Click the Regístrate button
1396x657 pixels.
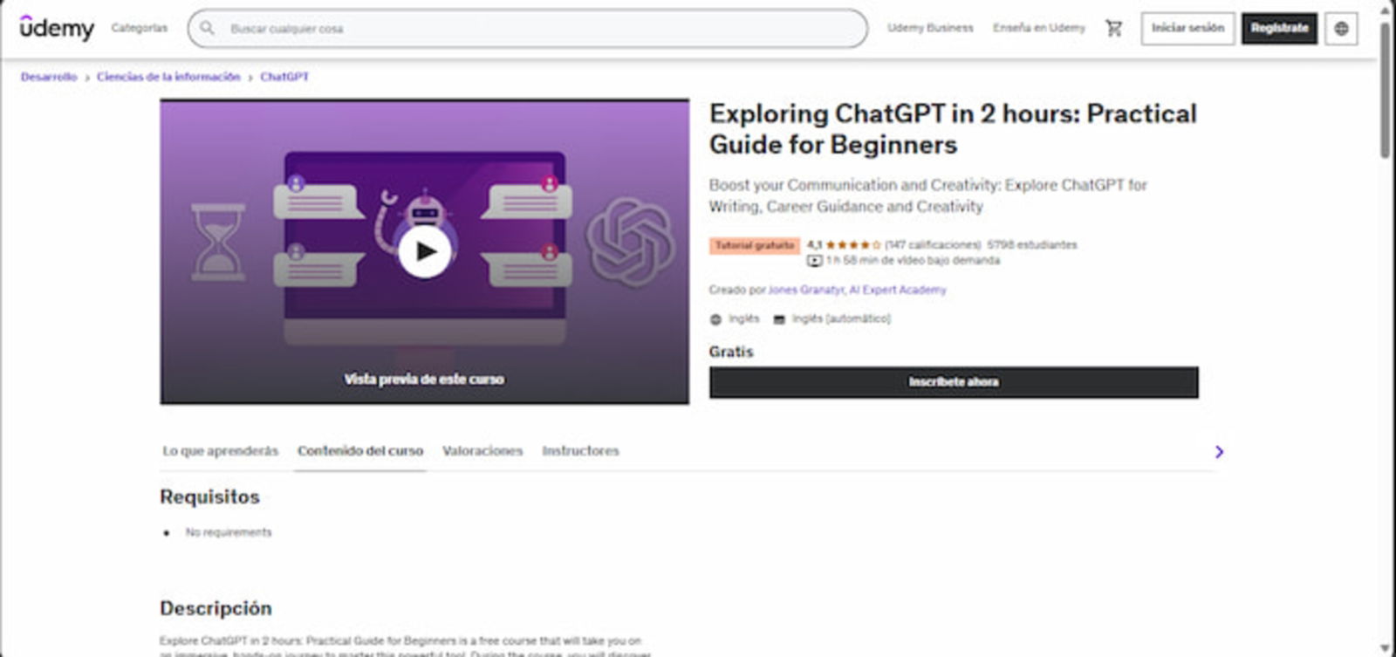point(1279,28)
